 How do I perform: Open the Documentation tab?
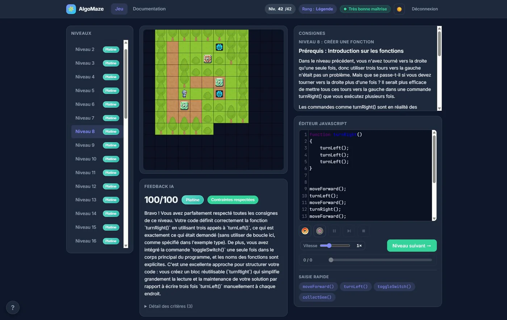coord(149,9)
